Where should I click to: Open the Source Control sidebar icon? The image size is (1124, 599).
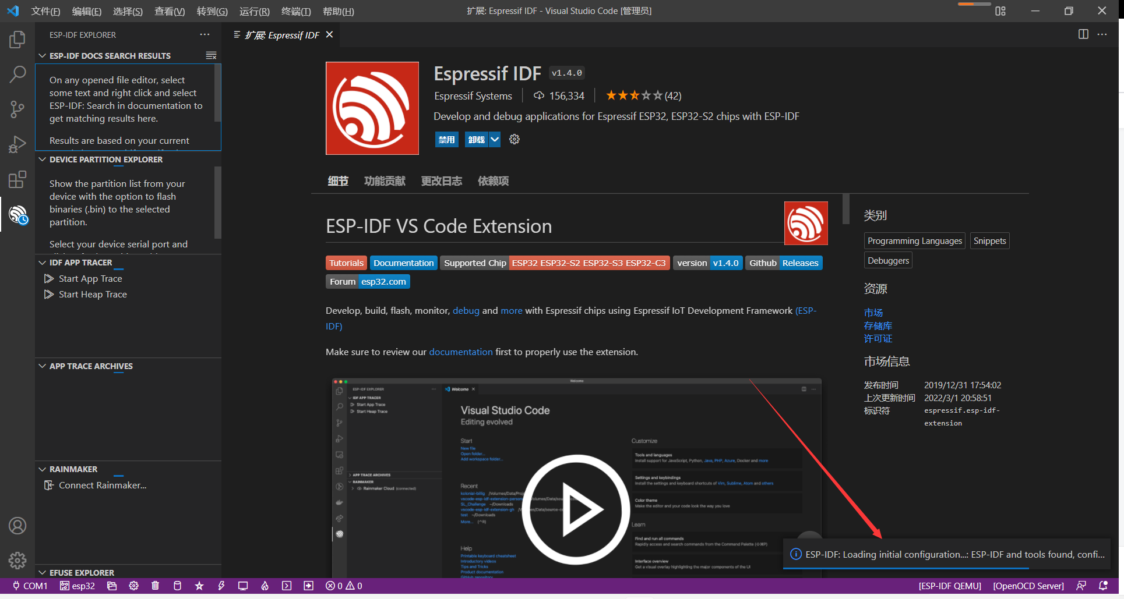click(x=17, y=109)
